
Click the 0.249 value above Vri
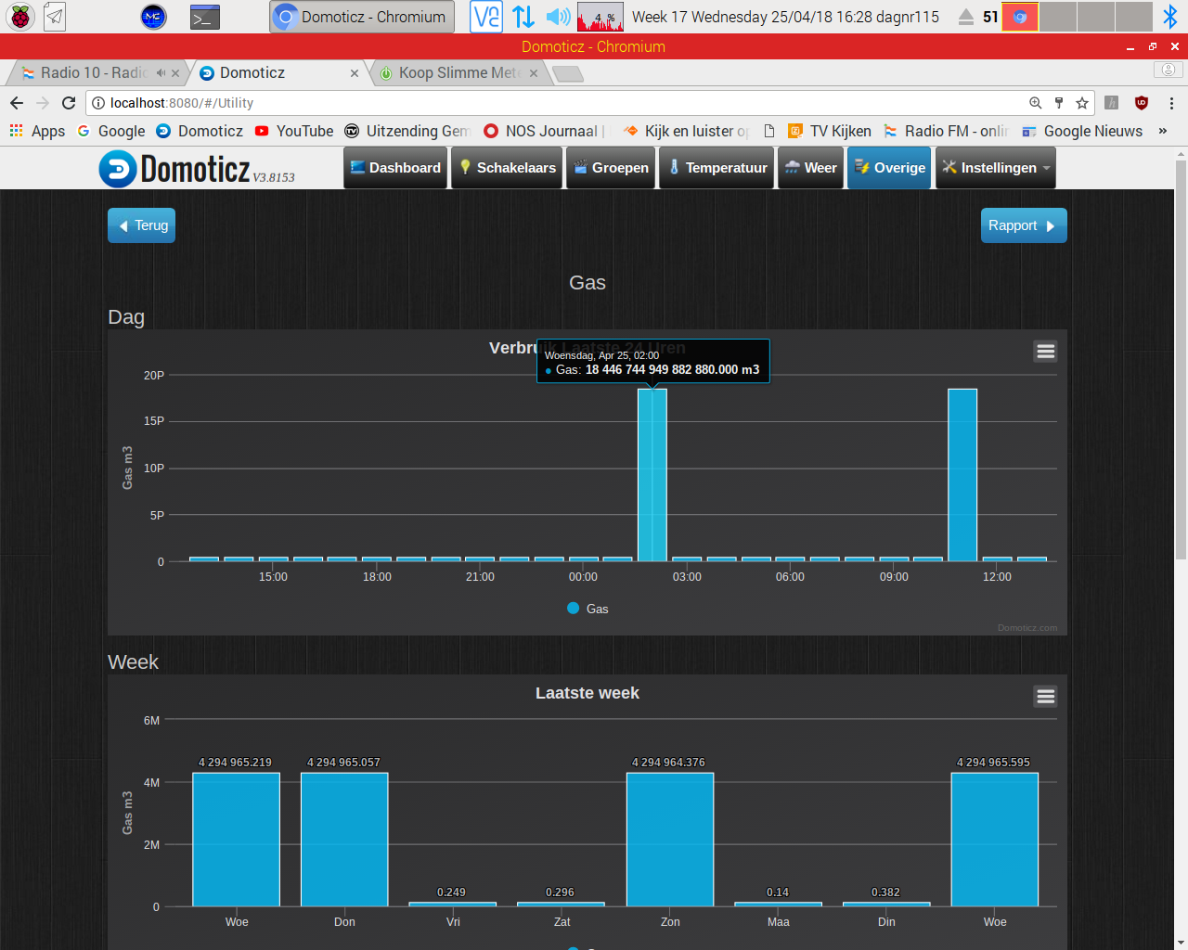(x=451, y=892)
